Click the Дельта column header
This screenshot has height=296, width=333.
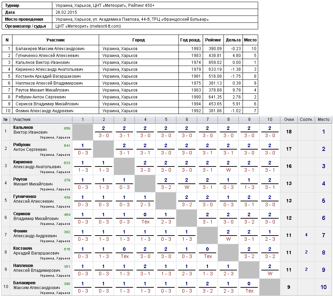click(233, 40)
